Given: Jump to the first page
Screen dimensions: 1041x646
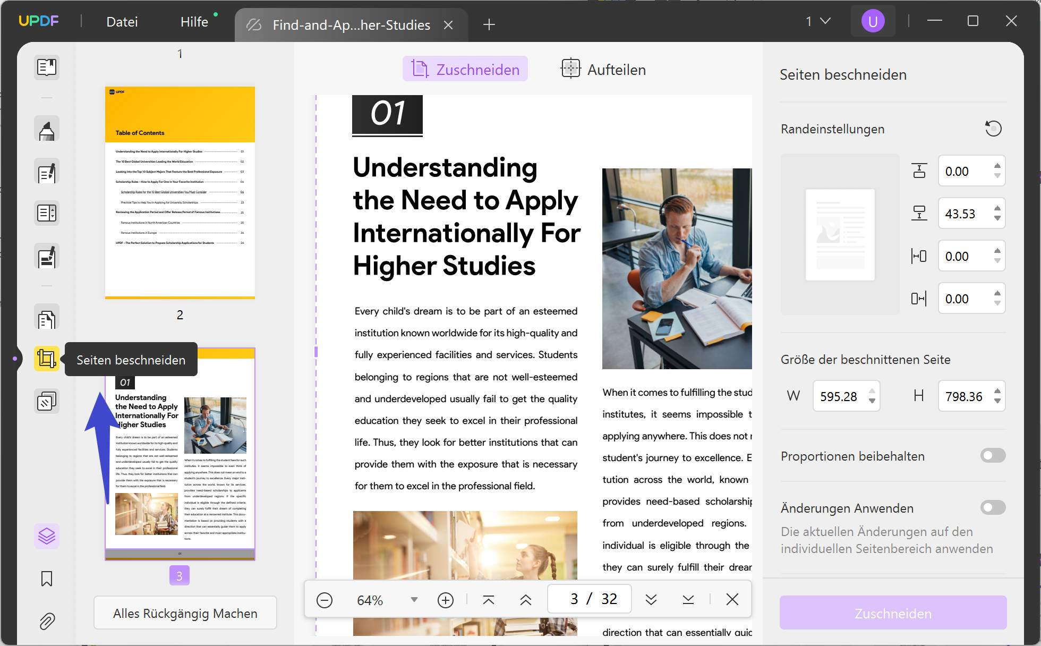Looking at the screenshot, I should pyautogui.click(x=489, y=600).
